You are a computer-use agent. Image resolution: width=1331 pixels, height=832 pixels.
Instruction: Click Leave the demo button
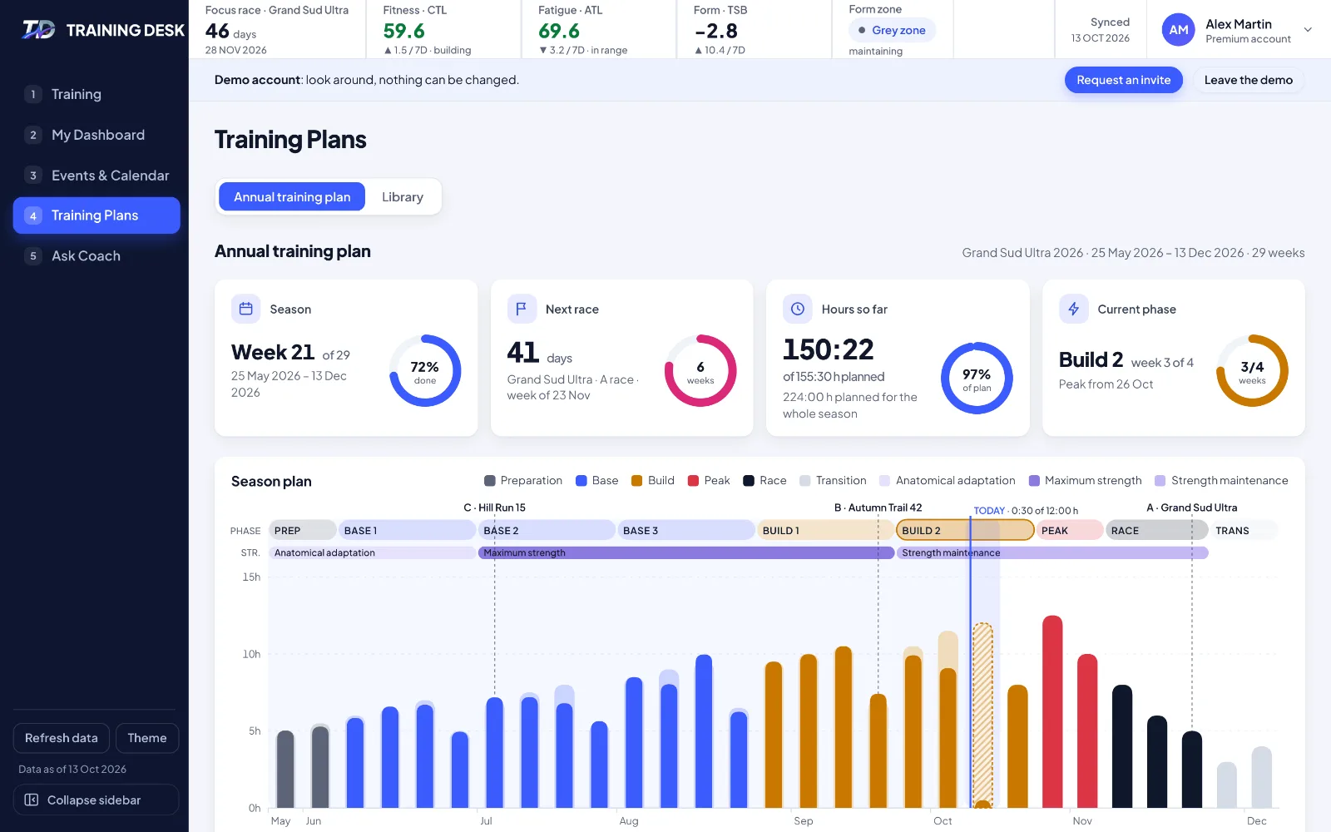pos(1248,80)
